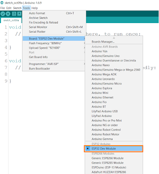Screen dimensions: 159x174
Task: Click the New sketch toolbar icon
Action: click(14, 14)
